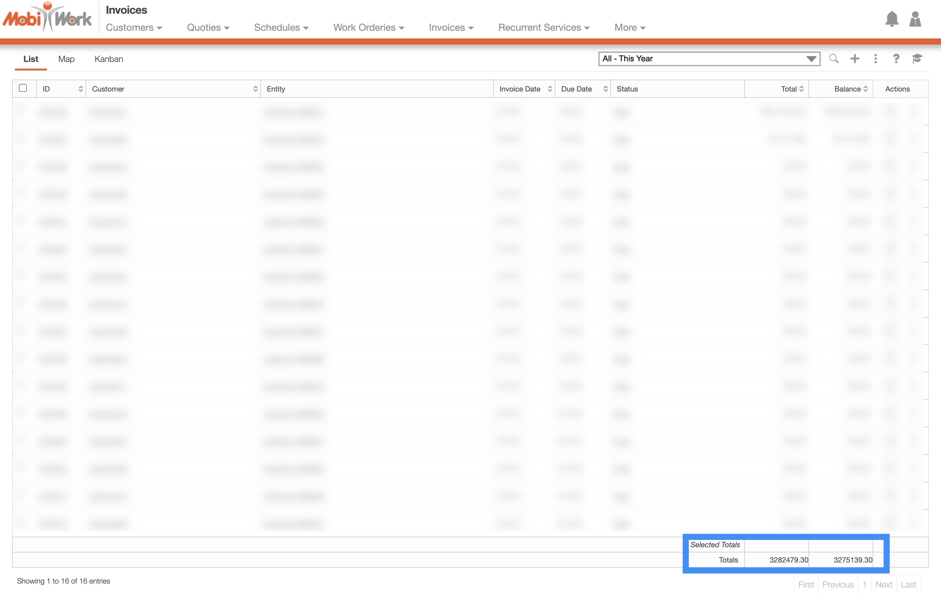The image size is (941, 593).
Task: Open the All - This Year filter dropdown
Action: click(x=709, y=59)
